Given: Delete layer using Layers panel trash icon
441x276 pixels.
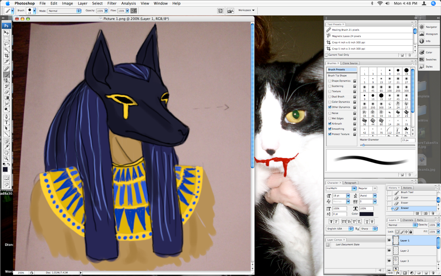Looking at the screenshot, I should tap(433, 273).
